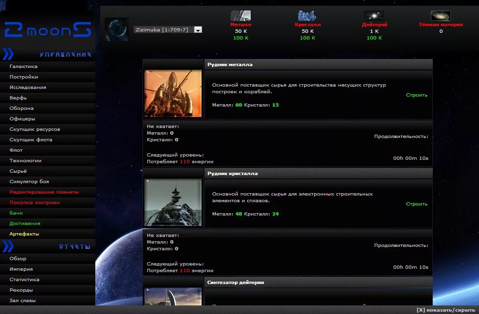Open the Синтезатор дейтерия building image
Viewport: 479px width, 314px height.
tap(173, 296)
